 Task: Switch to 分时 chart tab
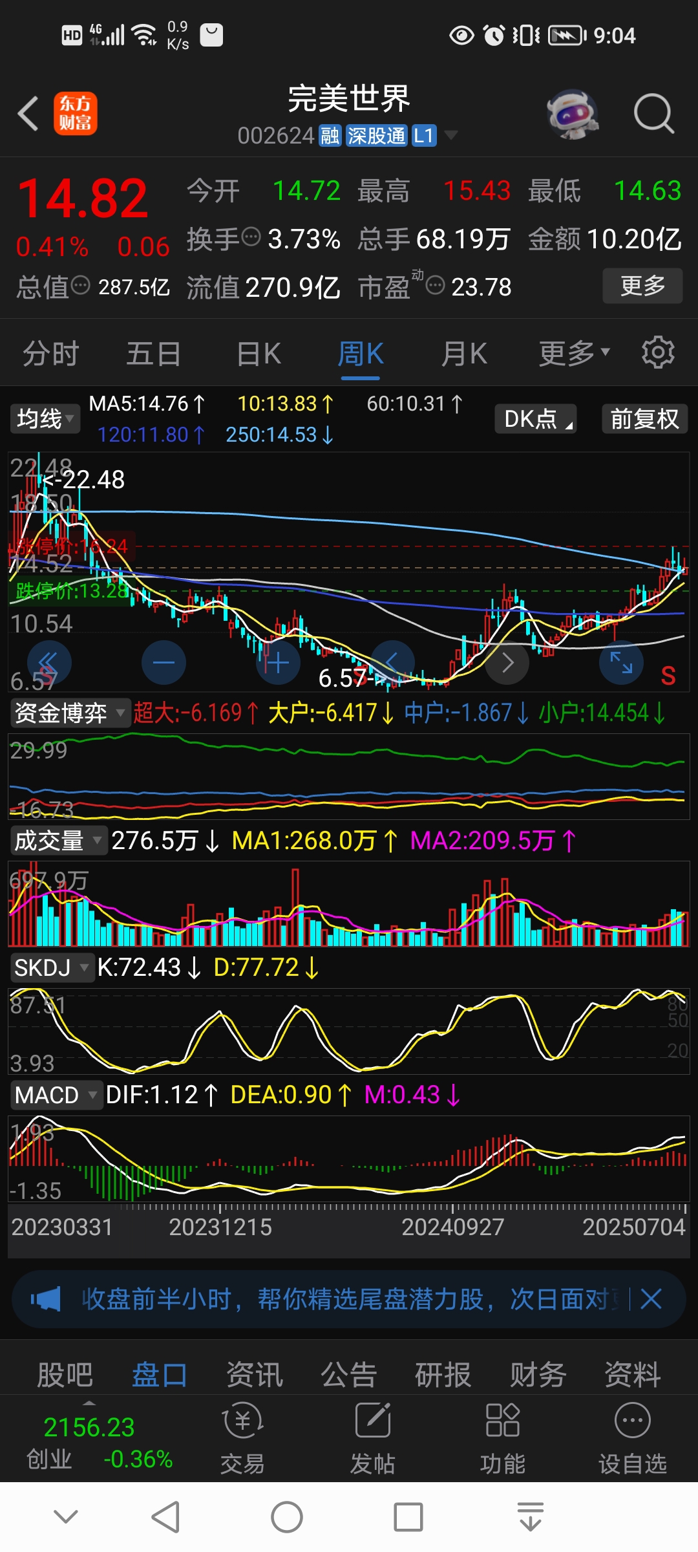coord(51,354)
